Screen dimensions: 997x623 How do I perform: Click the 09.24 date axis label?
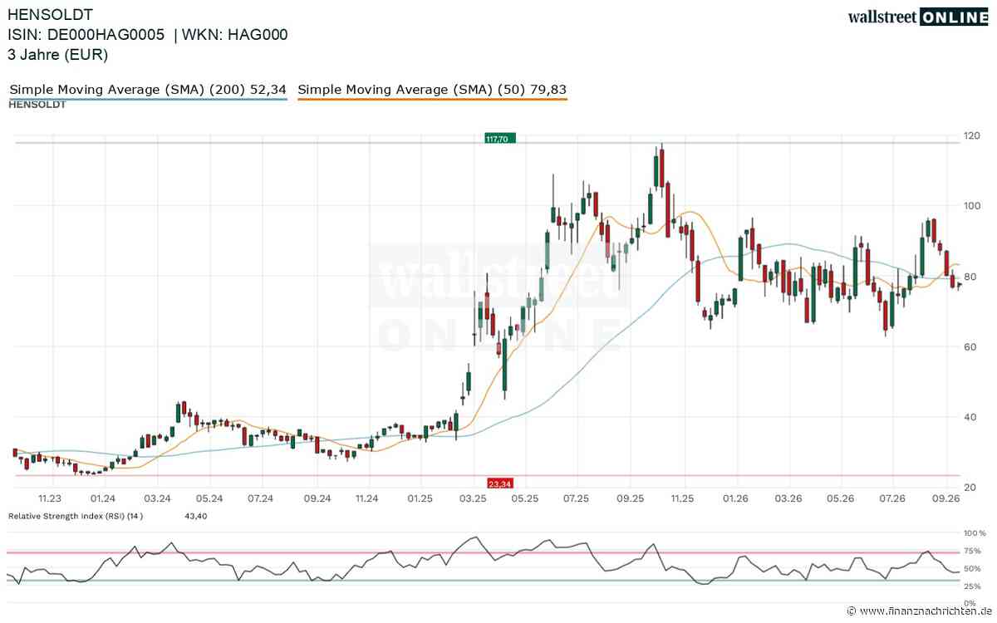(x=317, y=498)
